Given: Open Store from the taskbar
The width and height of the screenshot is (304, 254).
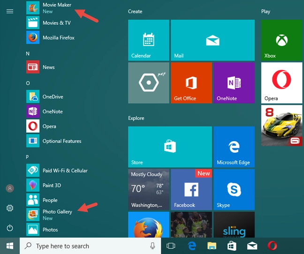Looking at the screenshot, I should (x=232, y=246).
